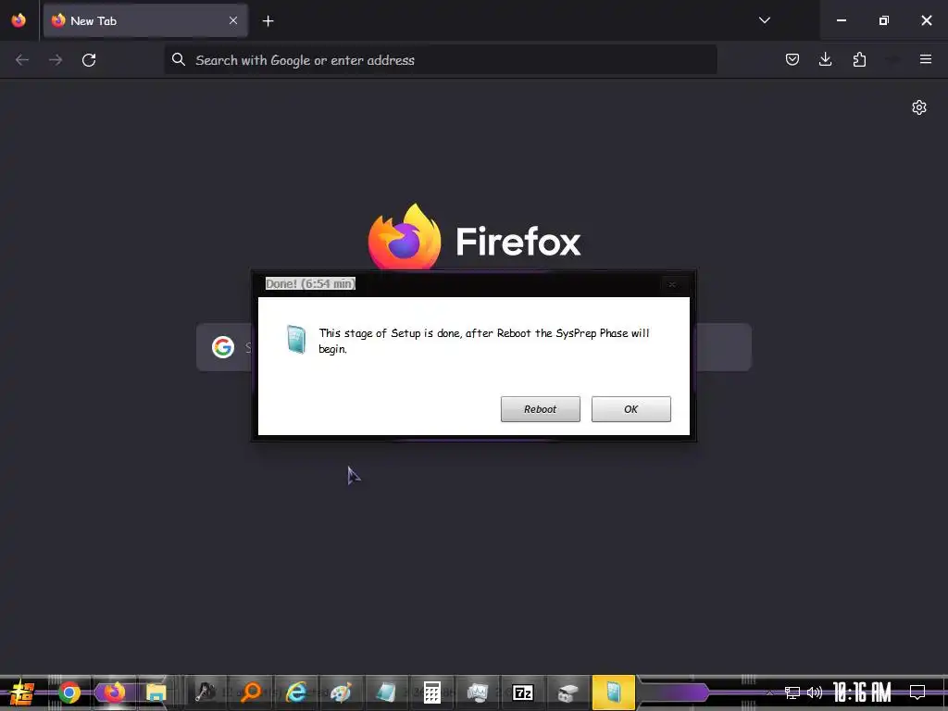Click the blue document icon in dialog

tap(296, 339)
